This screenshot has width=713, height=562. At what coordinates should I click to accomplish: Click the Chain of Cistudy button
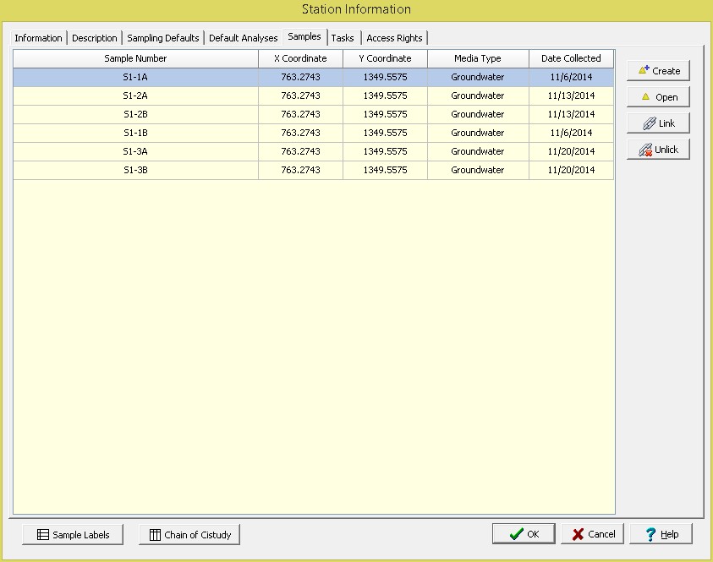189,535
